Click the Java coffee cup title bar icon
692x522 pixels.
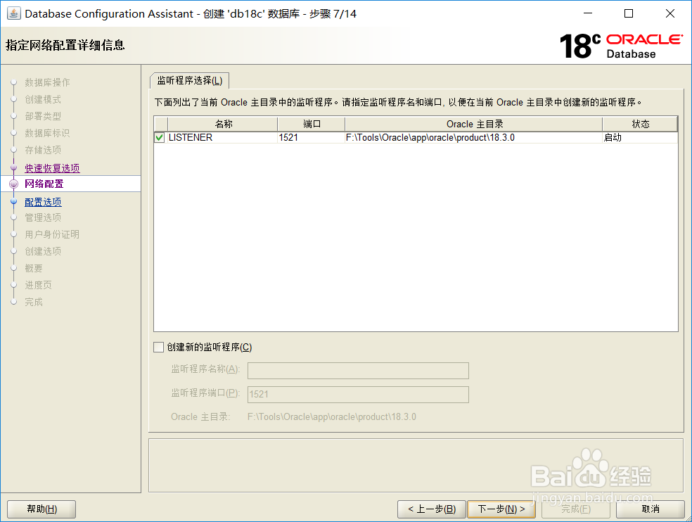coord(14,13)
